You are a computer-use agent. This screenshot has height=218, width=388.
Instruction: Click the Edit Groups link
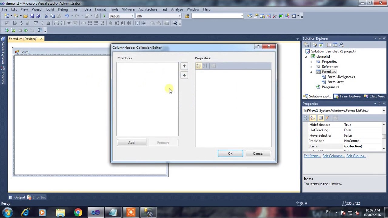pyautogui.click(x=356, y=156)
